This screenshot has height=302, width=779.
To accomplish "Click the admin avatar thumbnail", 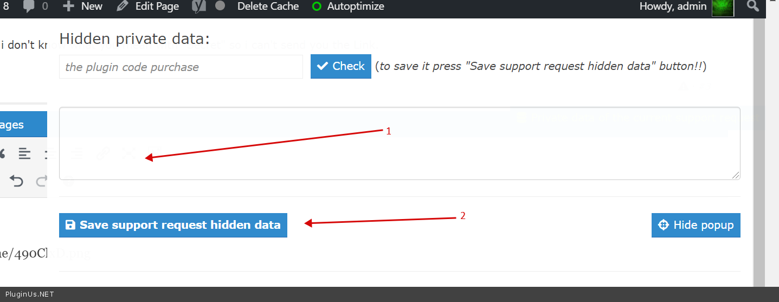I will 723,7.
